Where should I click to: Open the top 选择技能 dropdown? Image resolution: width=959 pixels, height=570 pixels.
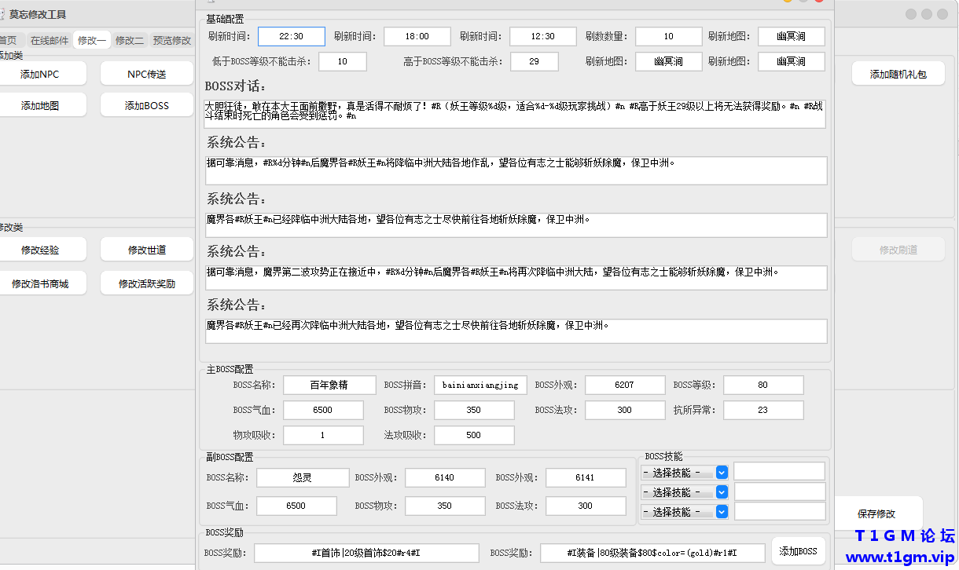[x=685, y=473]
